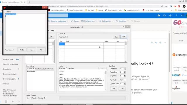Viewport: 187px width, 105px height.
Task: Click the bookmark star in address bar
Action: point(166,6)
